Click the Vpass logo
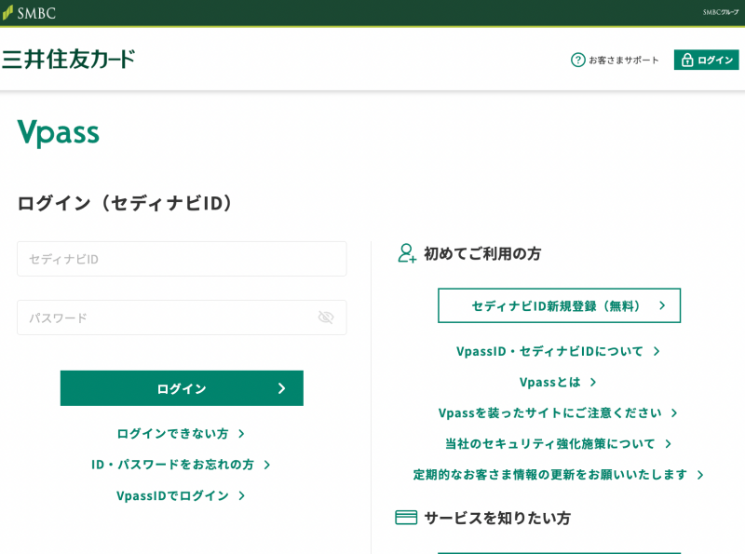The image size is (745, 554). coord(59,132)
